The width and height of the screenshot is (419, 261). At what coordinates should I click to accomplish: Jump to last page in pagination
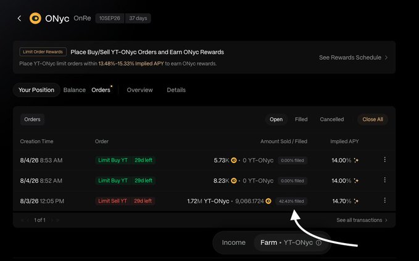[58, 220]
